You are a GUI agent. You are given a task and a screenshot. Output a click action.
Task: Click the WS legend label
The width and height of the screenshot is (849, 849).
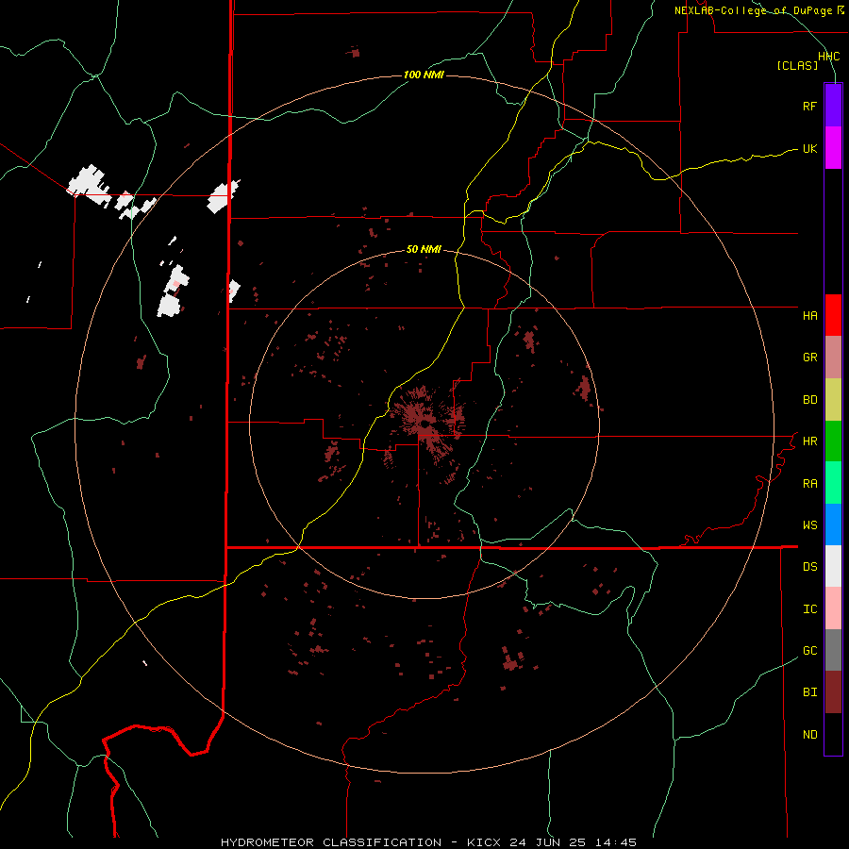click(809, 525)
